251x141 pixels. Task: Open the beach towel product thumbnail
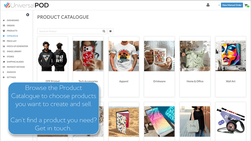pyautogui.click(x=159, y=122)
